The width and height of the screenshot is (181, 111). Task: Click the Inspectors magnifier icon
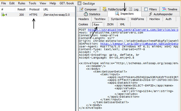117,13
